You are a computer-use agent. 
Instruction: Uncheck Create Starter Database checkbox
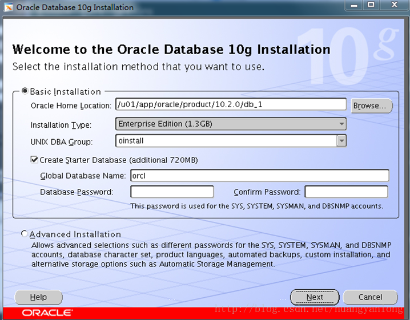tap(34, 159)
